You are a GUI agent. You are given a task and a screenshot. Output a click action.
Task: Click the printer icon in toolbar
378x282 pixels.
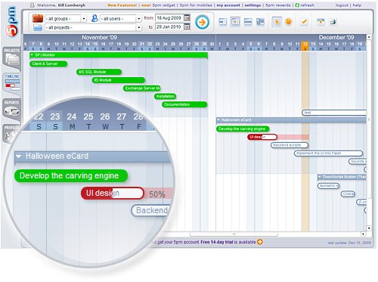333,22
